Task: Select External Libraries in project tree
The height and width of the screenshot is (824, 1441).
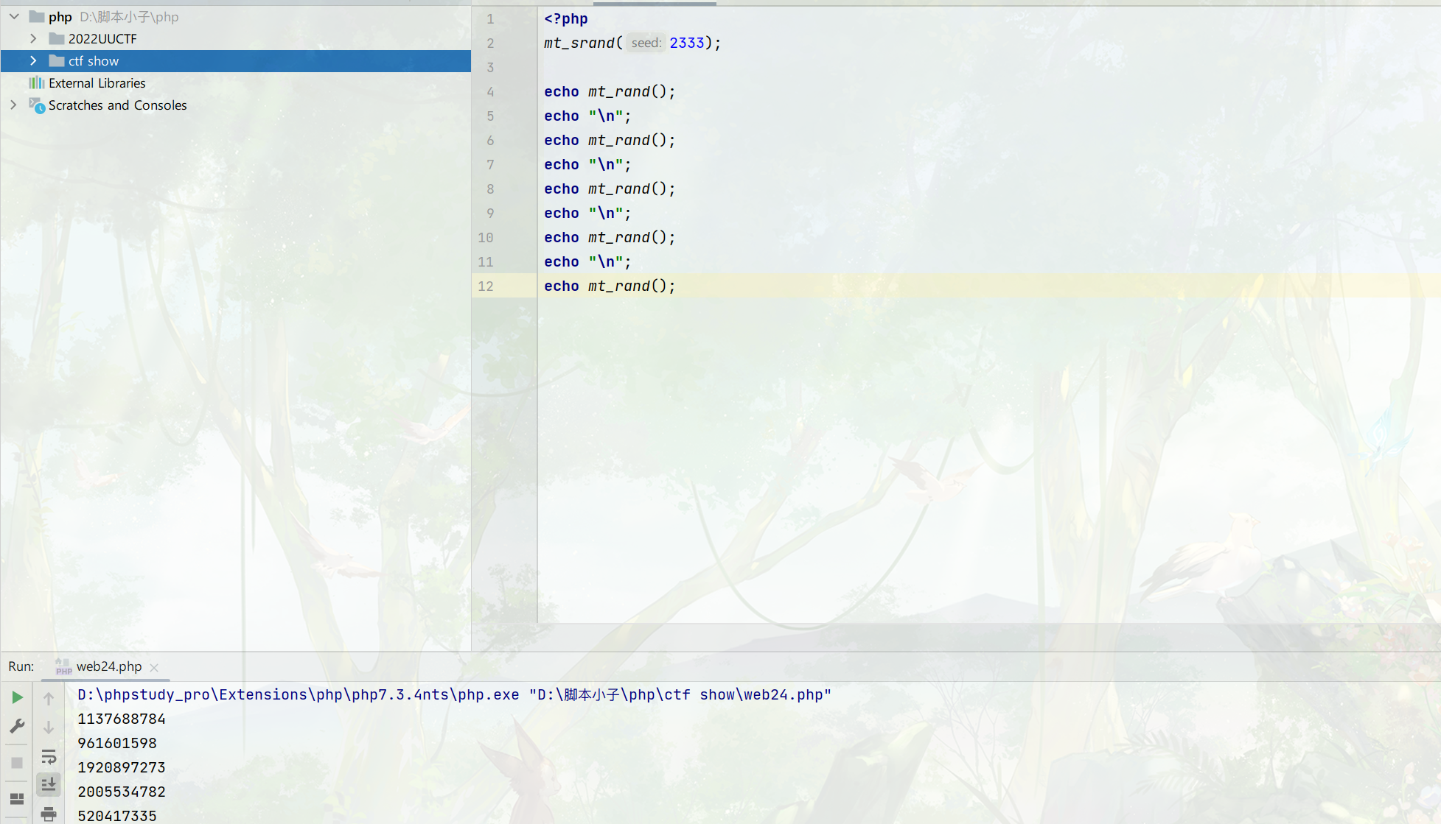Action: [97, 83]
